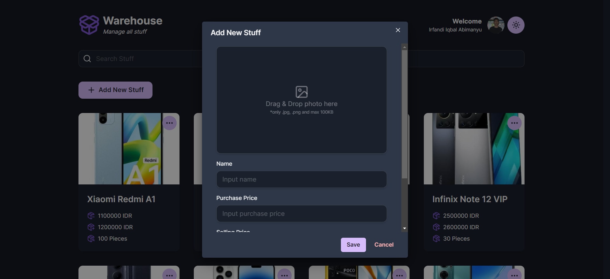Click the dialog scrollbar up arrow

[x=404, y=47]
